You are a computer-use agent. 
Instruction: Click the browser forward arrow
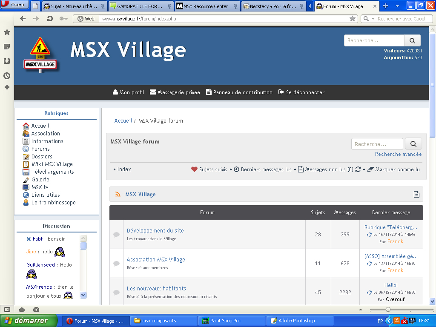(x=36, y=19)
